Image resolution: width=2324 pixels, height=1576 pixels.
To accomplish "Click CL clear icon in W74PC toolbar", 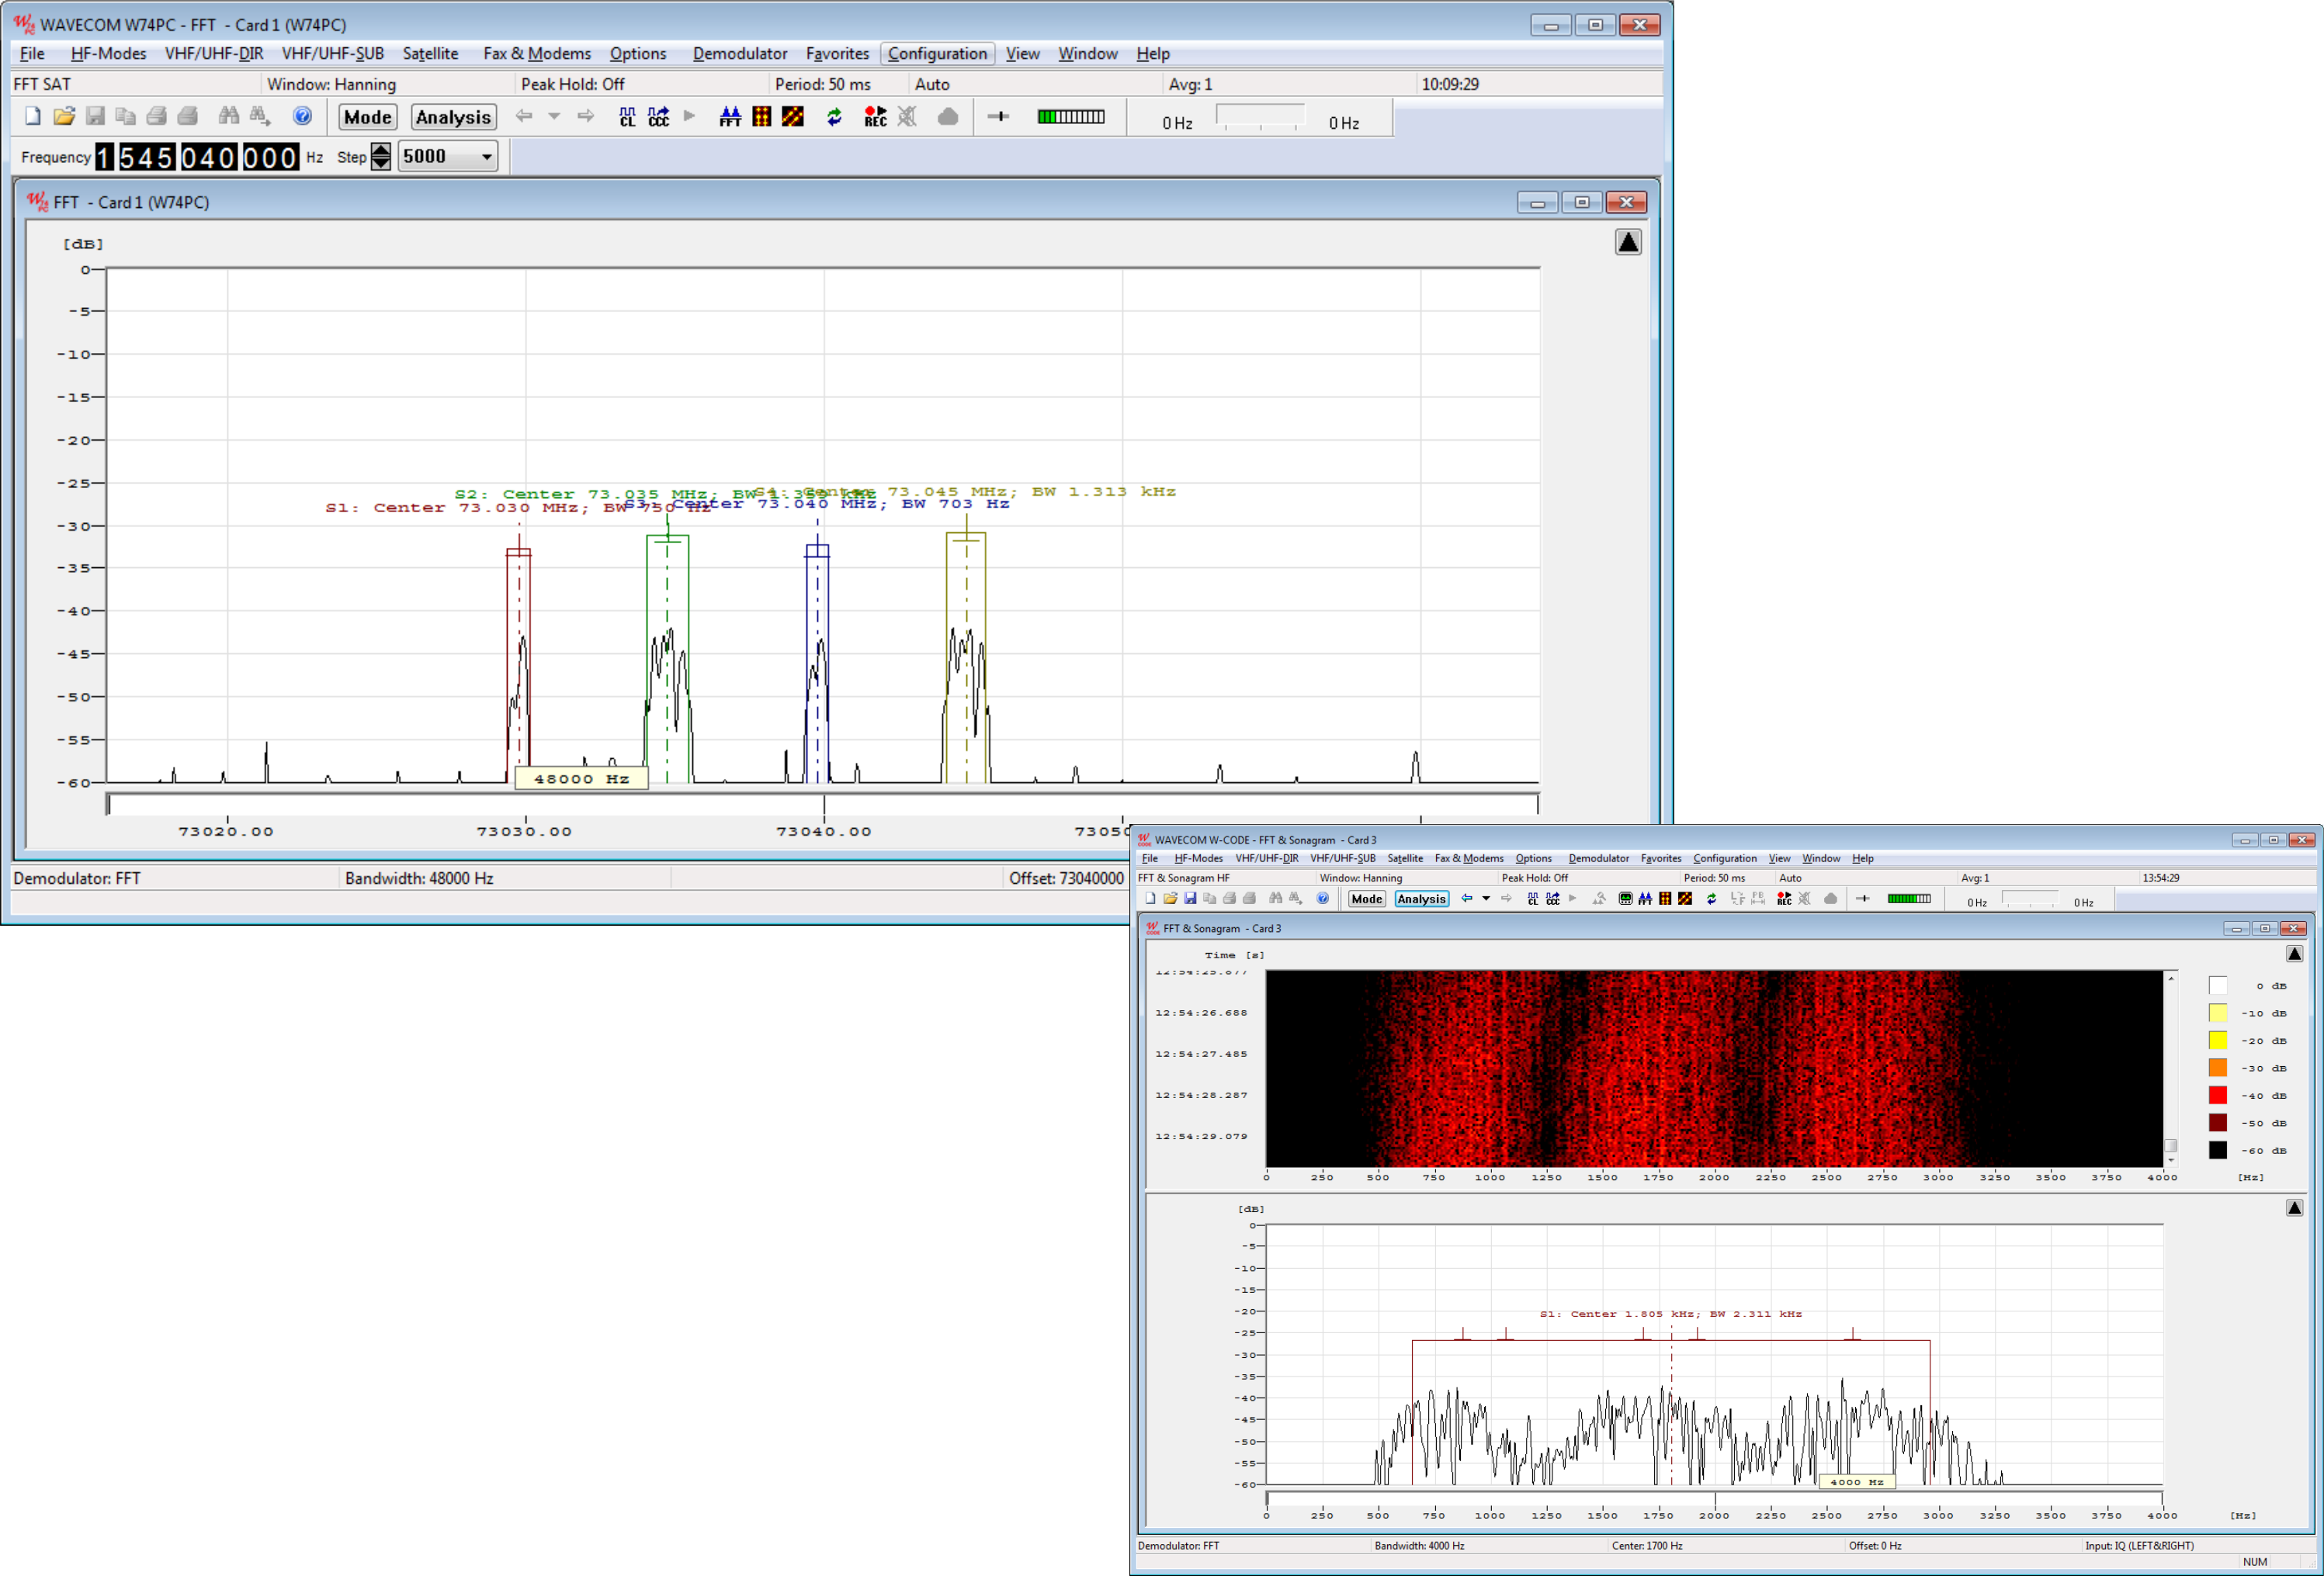I will [x=627, y=117].
